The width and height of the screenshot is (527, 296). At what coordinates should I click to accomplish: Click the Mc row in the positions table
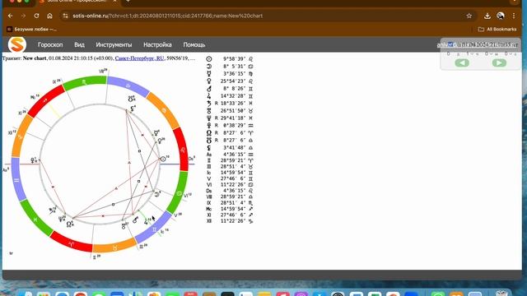coord(230,208)
